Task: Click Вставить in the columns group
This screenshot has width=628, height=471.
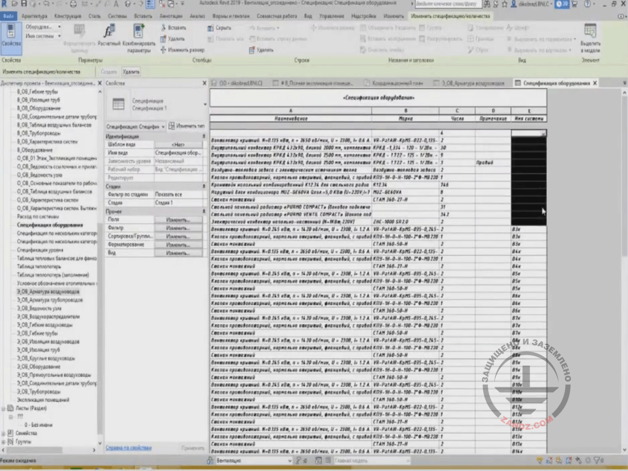Action: (173, 28)
